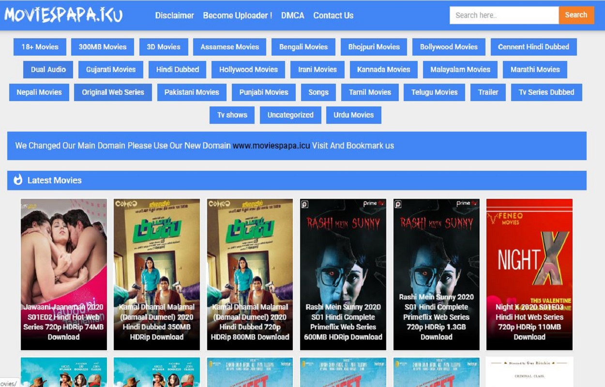Image resolution: width=605 pixels, height=387 pixels.
Task: Open the DMCA link in header
Action: 292,15
